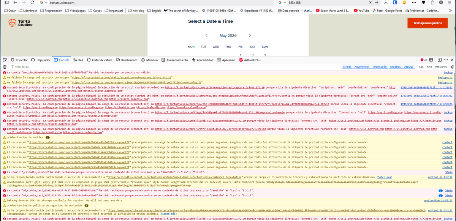This screenshot has height=221, width=456.
Task: Click Saber más link in calendly.com row
Action: click(385, 177)
